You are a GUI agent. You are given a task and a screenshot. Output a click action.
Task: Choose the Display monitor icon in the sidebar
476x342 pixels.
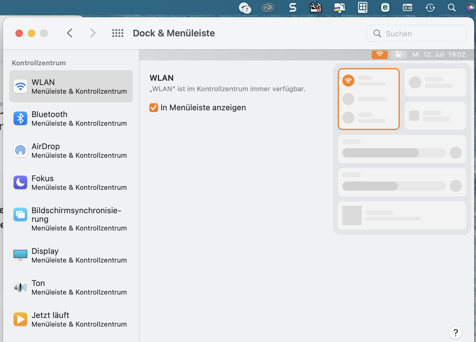click(20, 255)
